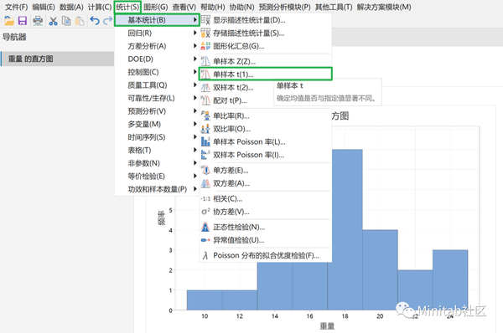Select Poisson 分布的拟合优度检验(F) entry

(266, 255)
